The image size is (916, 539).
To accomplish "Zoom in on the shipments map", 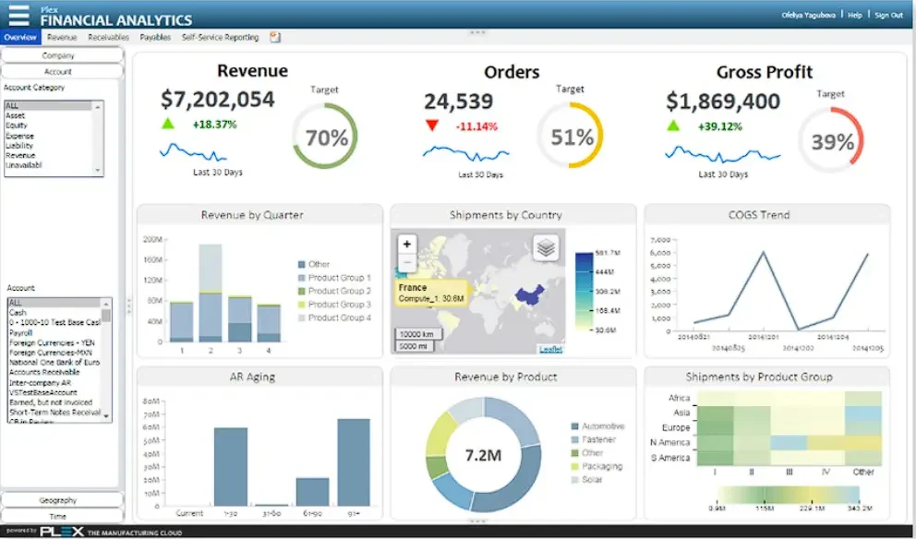I will point(407,244).
